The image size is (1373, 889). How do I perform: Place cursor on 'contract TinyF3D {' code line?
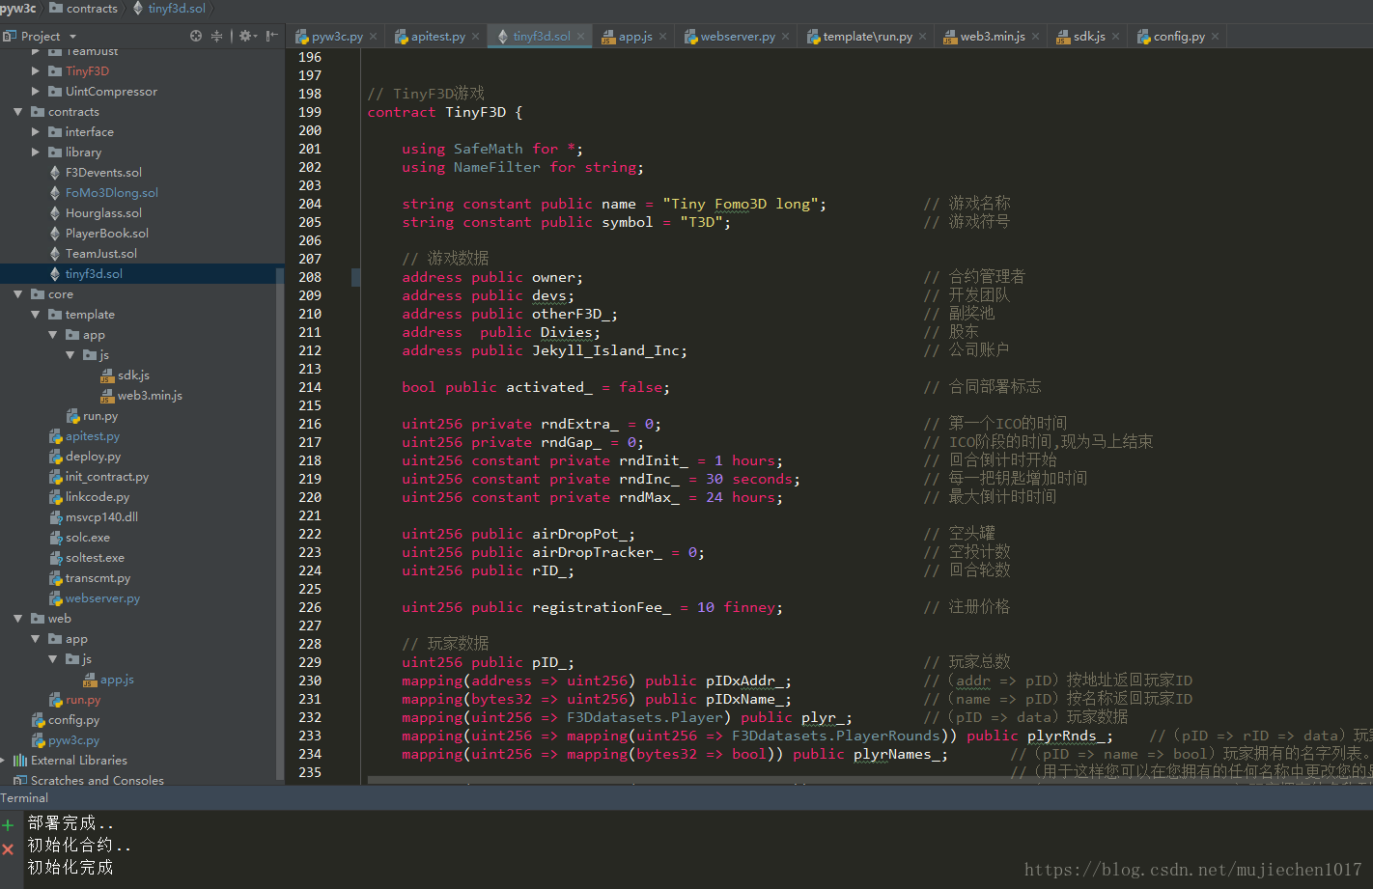[444, 112]
